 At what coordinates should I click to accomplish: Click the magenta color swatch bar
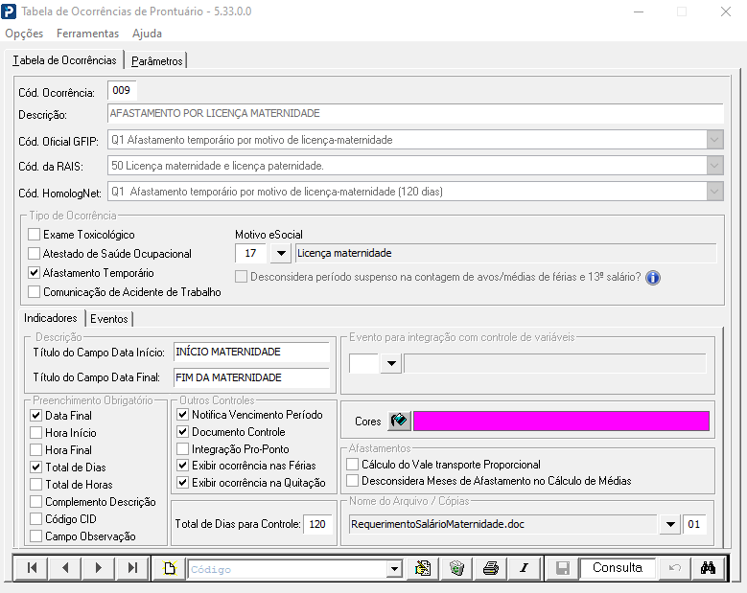pyautogui.click(x=561, y=422)
